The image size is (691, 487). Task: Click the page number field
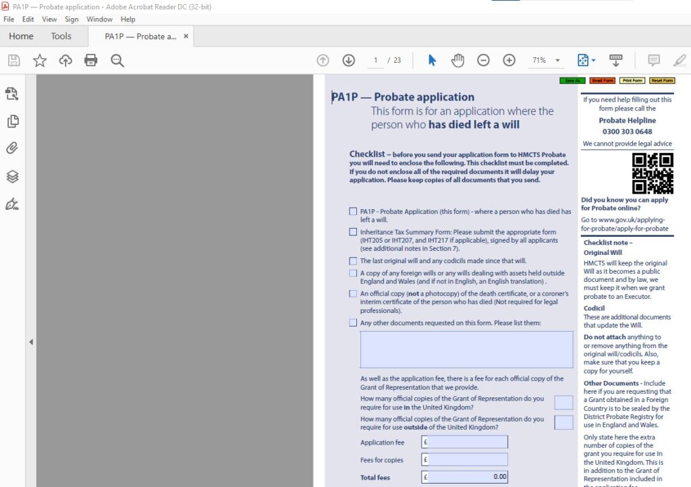tap(375, 60)
